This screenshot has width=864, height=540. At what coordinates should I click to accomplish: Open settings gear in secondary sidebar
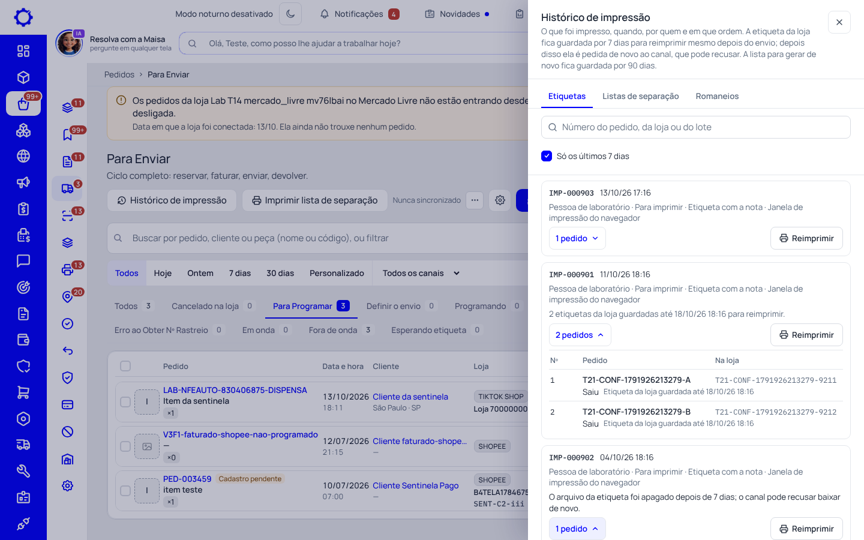pyautogui.click(x=67, y=485)
